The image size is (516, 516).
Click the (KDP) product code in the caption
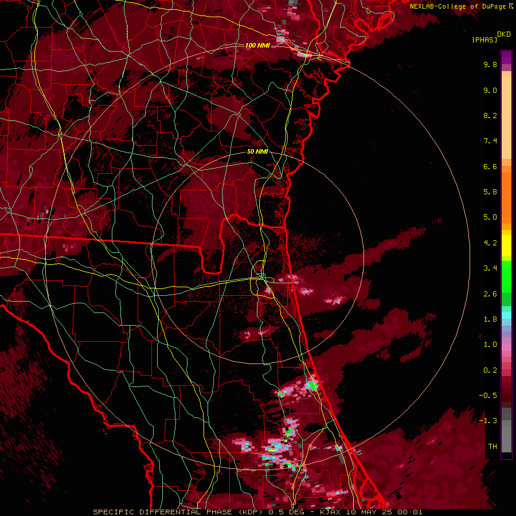tap(251, 512)
